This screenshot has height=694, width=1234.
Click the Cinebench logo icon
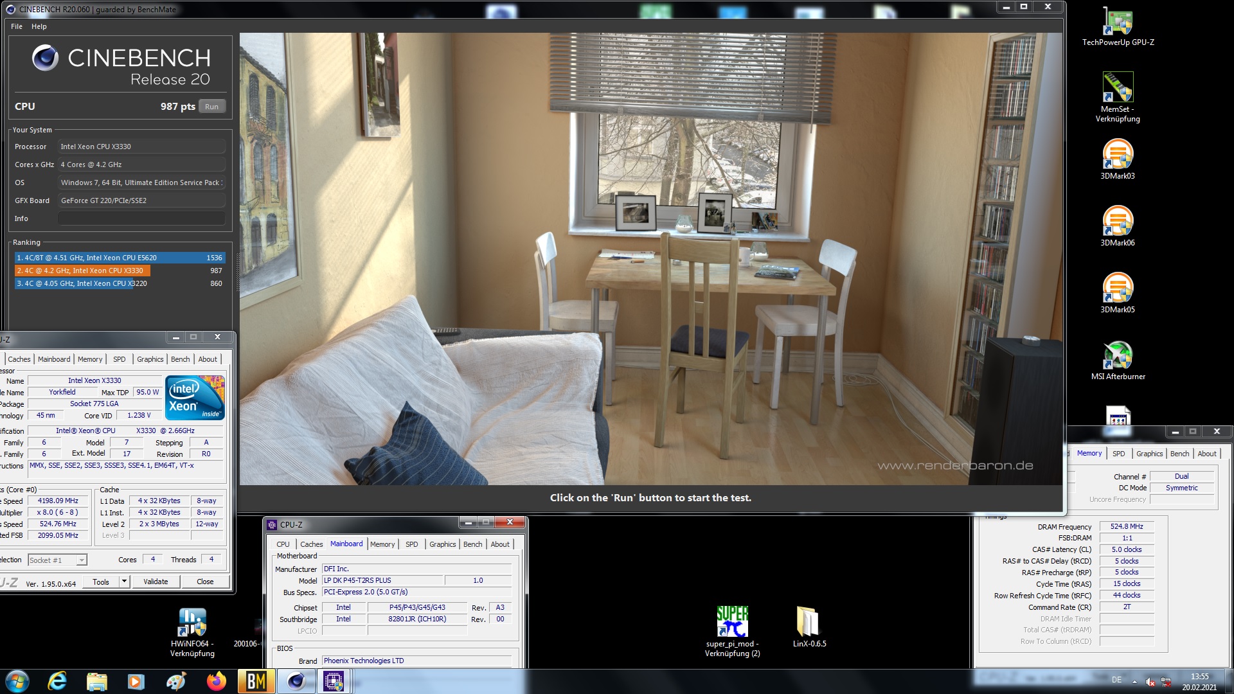45,58
